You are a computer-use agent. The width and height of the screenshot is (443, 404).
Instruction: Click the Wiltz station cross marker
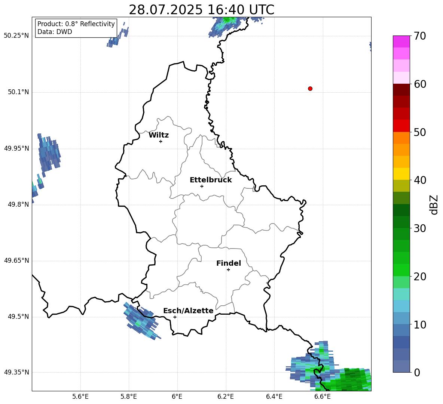[161, 141]
